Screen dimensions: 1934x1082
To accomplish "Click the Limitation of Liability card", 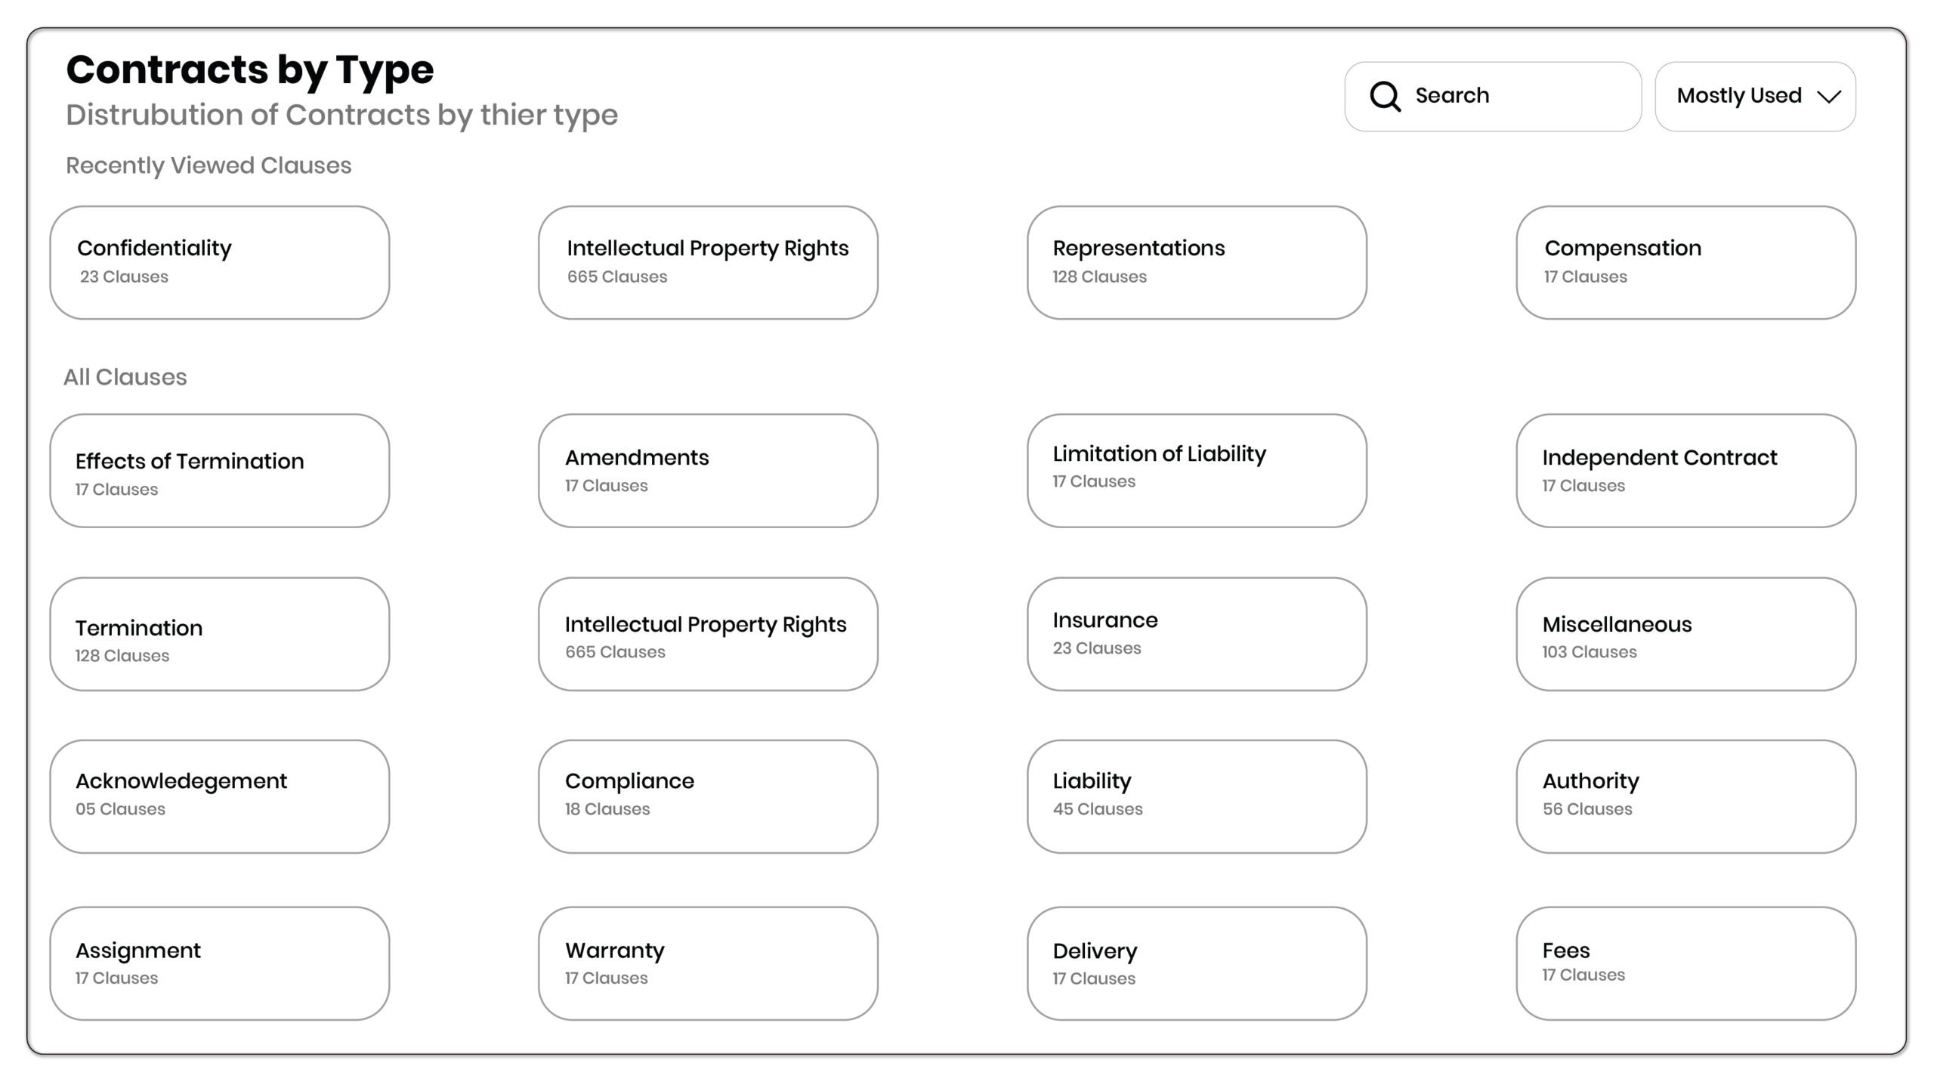I will [x=1197, y=470].
